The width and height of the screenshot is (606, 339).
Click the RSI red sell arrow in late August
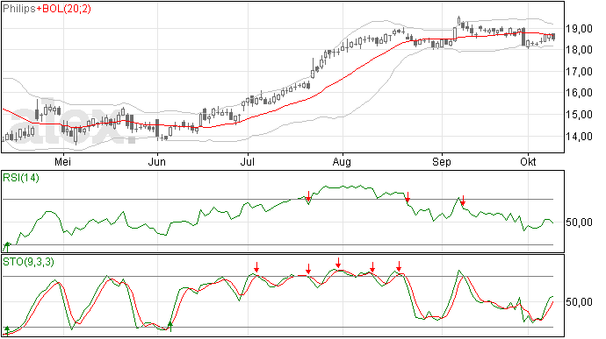(x=408, y=197)
